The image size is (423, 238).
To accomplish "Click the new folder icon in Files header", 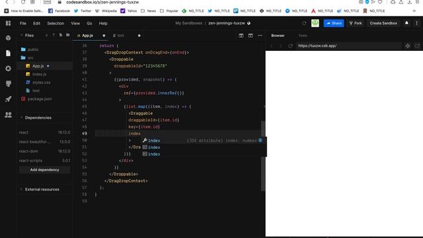I will click(67, 35).
